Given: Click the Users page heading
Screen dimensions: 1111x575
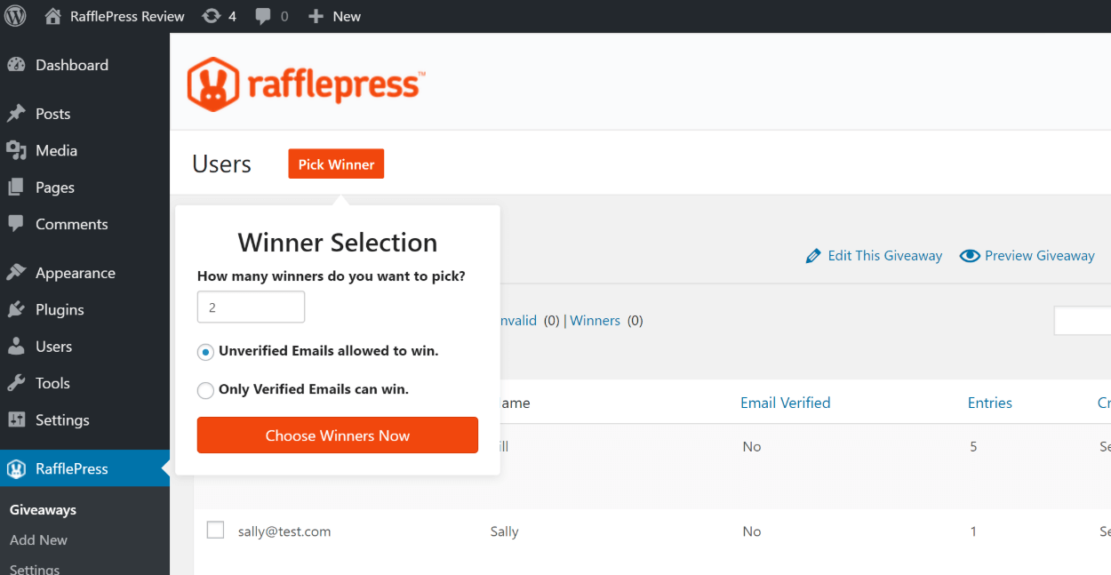Looking at the screenshot, I should [x=221, y=164].
